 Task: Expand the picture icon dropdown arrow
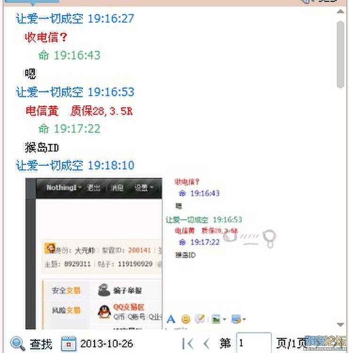click(224, 319)
